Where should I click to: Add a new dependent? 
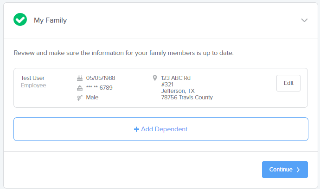click(161, 129)
